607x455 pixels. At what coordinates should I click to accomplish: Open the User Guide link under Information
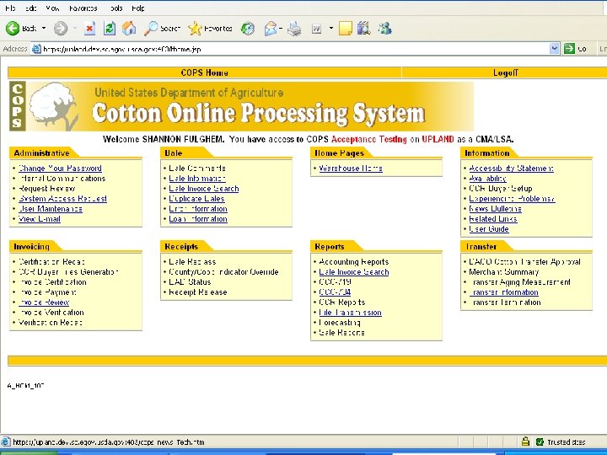[488, 229]
